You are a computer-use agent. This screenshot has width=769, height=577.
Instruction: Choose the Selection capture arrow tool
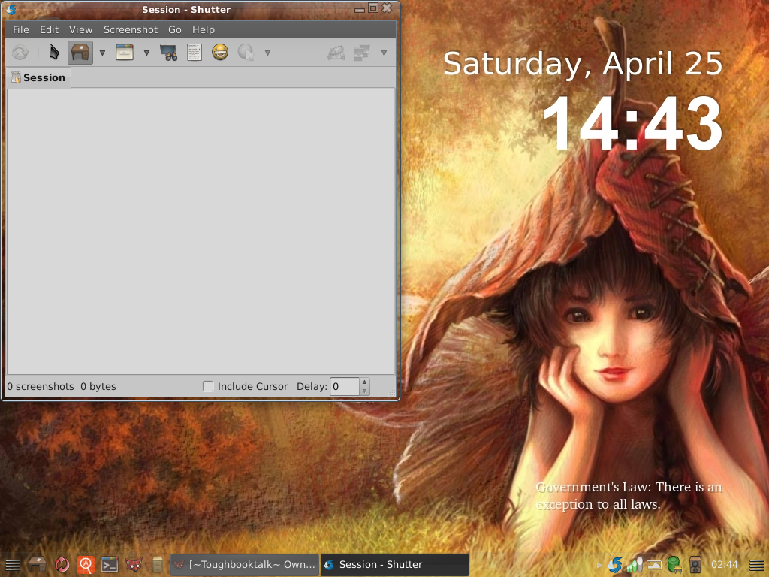point(54,52)
